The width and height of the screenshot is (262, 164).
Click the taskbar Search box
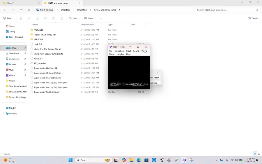point(93,160)
